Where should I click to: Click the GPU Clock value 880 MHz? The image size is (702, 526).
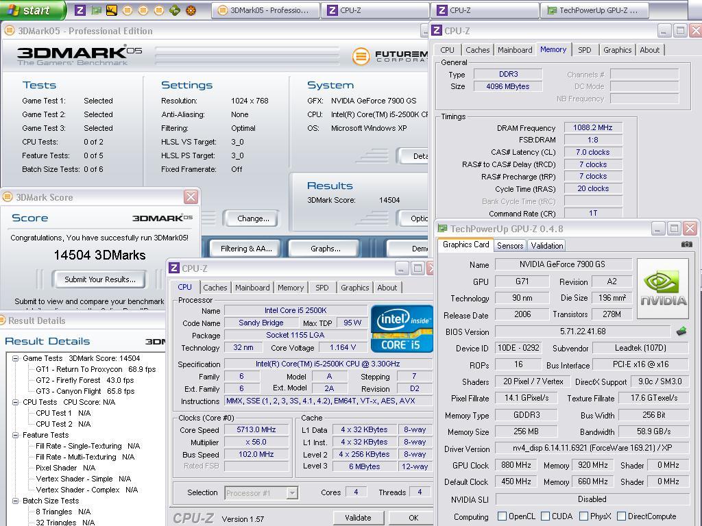(x=516, y=465)
